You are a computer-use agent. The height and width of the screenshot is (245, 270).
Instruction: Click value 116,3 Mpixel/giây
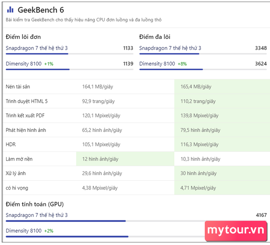coord(199,144)
